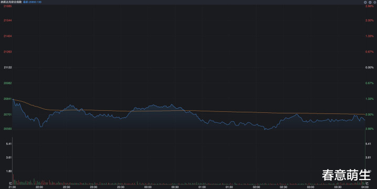This screenshot has width=377, height=189.
Task: Click the 21404 price axis label
Action: (8, 36)
